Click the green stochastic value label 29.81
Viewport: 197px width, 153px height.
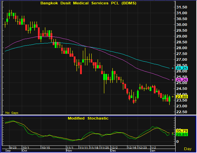[x=182, y=135]
